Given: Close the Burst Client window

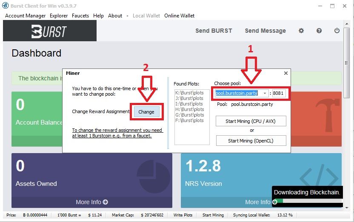Looking at the screenshot, I should (x=345, y=6).
